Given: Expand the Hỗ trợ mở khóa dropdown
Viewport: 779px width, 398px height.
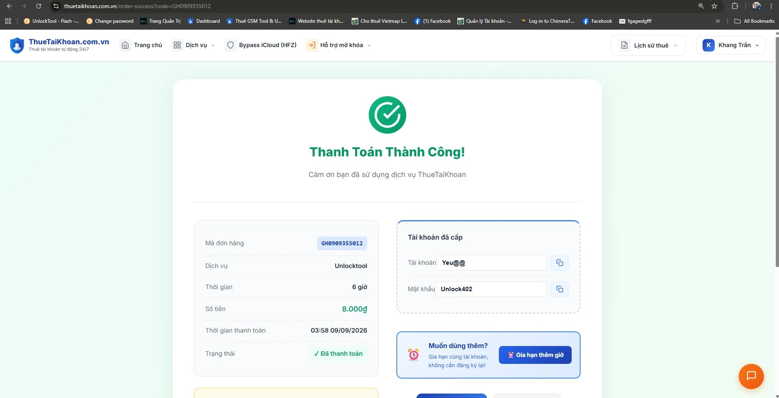Looking at the screenshot, I should coord(339,45).
